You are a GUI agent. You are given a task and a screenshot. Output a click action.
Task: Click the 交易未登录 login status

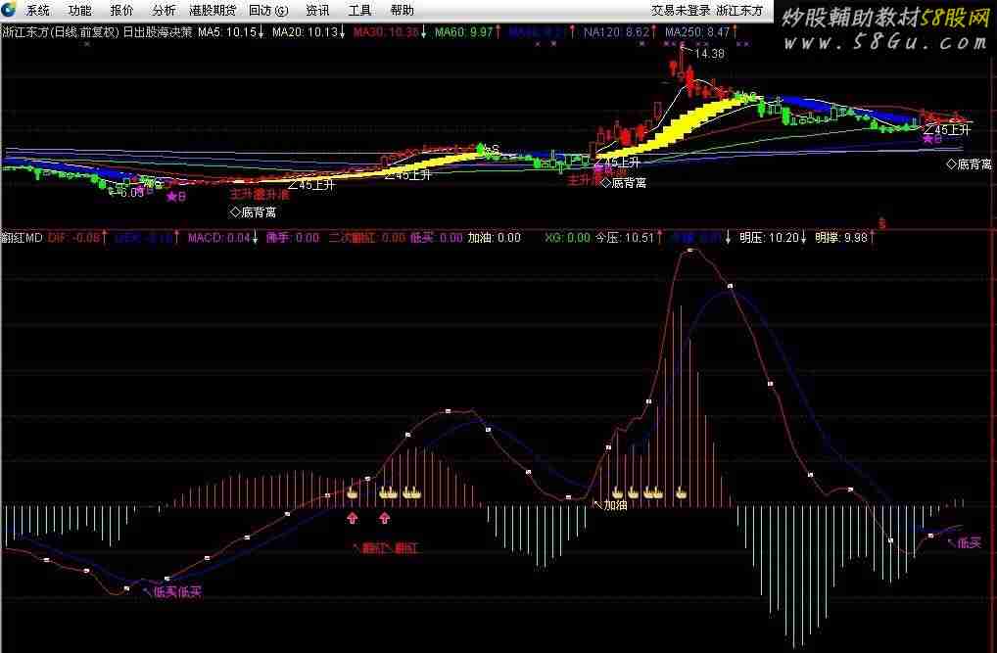pyautogui.click(x=681, y=10)
